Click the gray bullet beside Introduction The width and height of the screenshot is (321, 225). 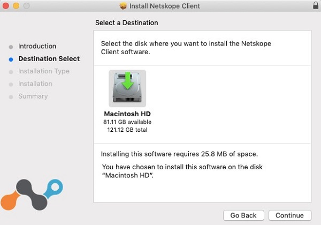pos(11,47)
